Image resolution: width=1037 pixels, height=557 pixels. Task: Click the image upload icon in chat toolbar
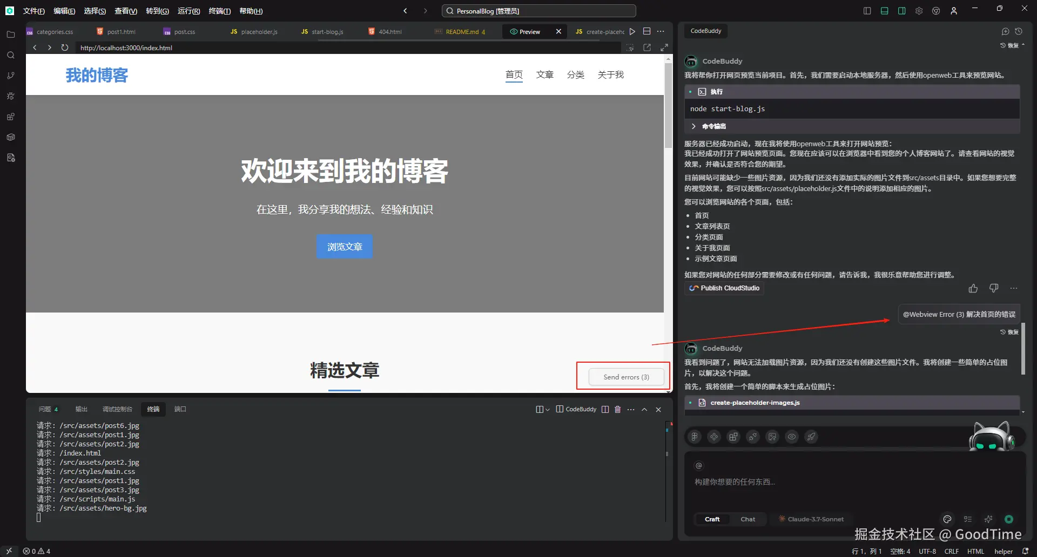[772, 437]
